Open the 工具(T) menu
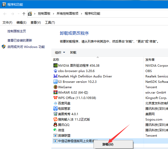The image size is (168, 149). click(x=50, y=23)
